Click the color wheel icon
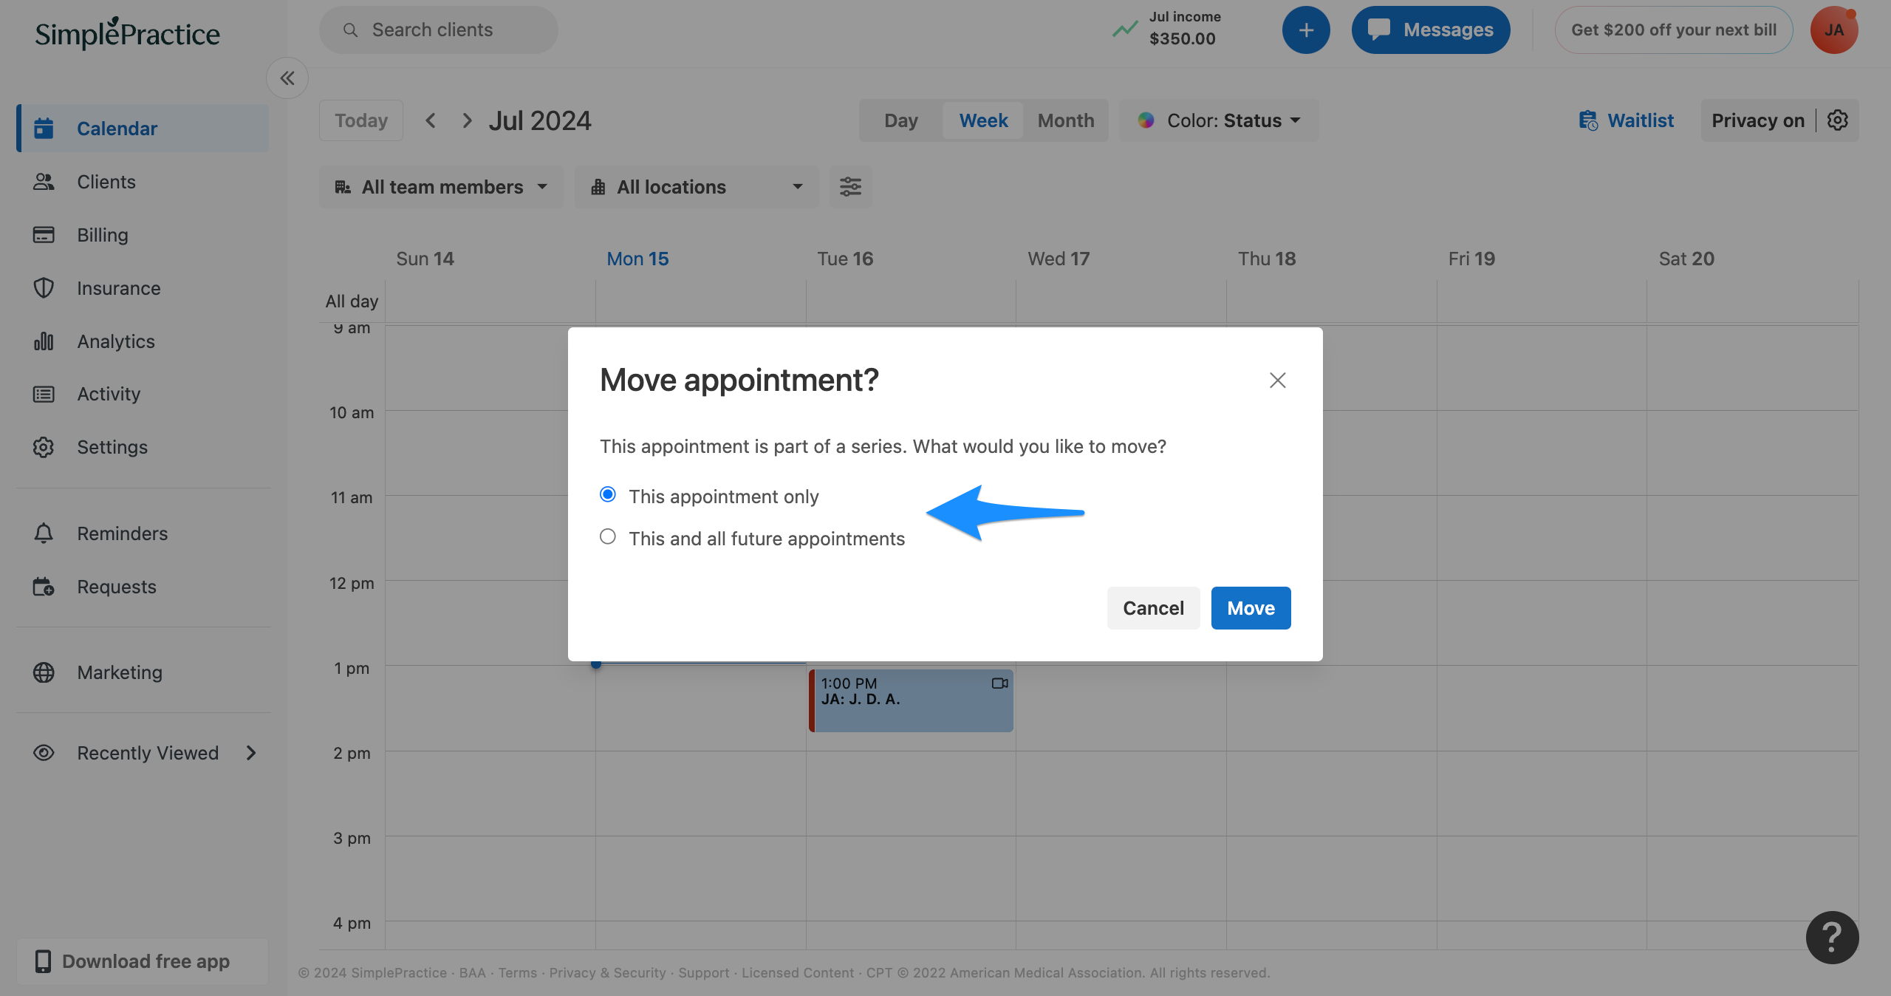1891x996 pixels. coord(1146,120)
